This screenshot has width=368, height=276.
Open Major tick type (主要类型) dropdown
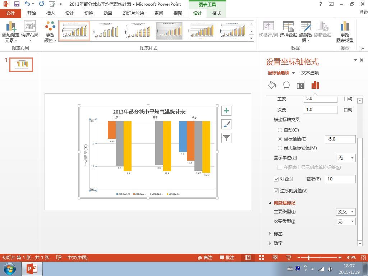pos(346,212)
